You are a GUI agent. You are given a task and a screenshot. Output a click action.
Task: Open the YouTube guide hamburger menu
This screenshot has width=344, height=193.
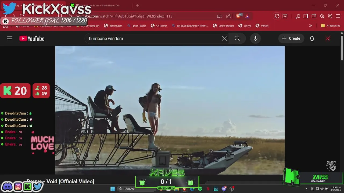[10, 39]
